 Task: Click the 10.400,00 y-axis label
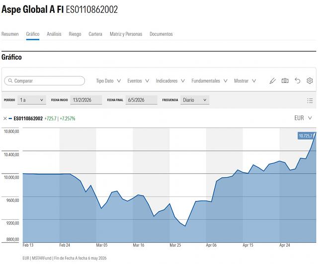pos(11,154)
